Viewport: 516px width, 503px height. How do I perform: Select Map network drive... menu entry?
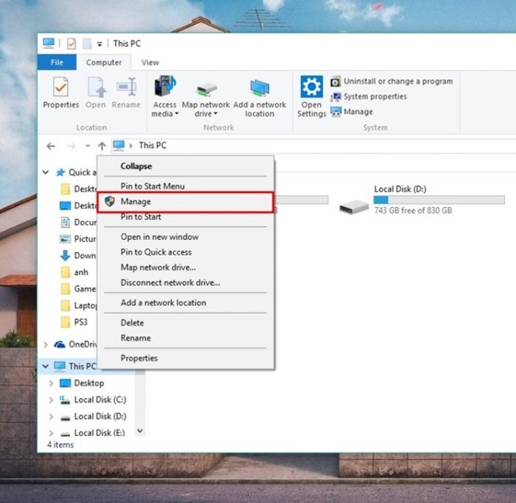point(185,267)
